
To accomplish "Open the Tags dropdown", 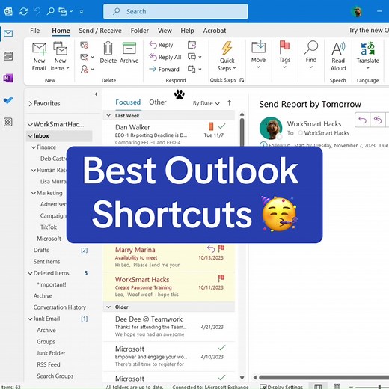I will pyautogui.click(x=284, y=55).
